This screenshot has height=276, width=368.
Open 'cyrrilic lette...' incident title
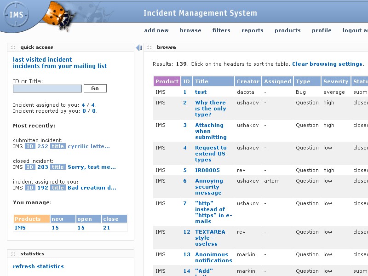(89, 146)
